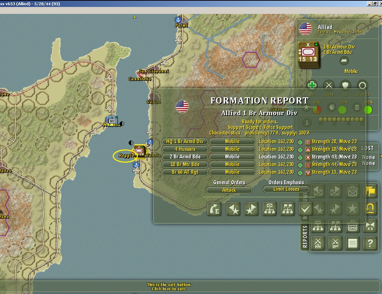Open the crossed swords with text lines report
Screen dimensions: 382x294
coord(335,243)
